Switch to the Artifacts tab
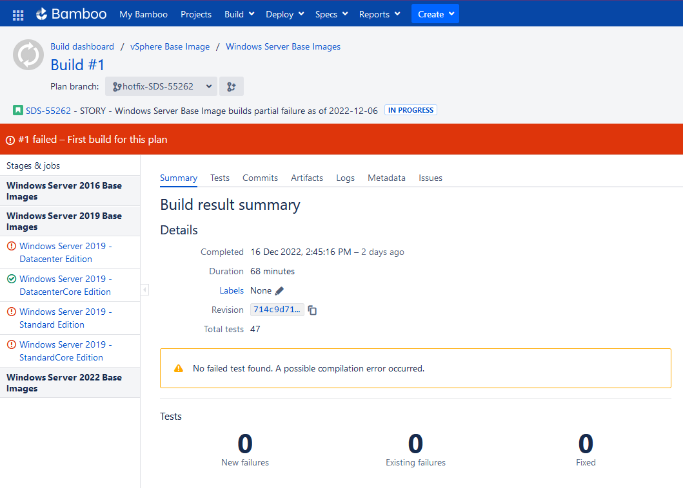 (x=307, y=178)
